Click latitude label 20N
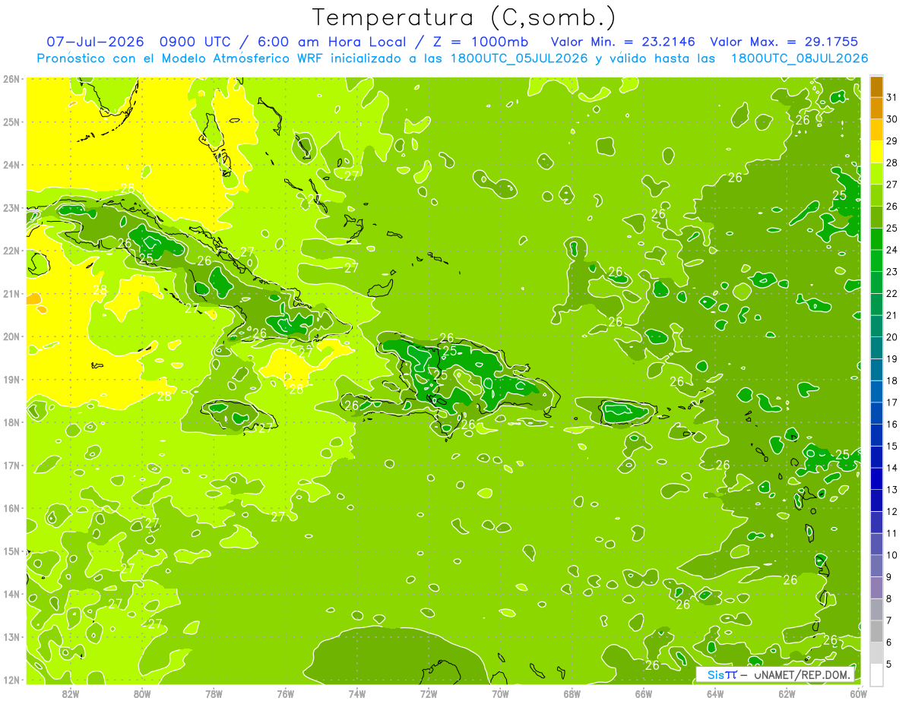 tap(11, 336)
